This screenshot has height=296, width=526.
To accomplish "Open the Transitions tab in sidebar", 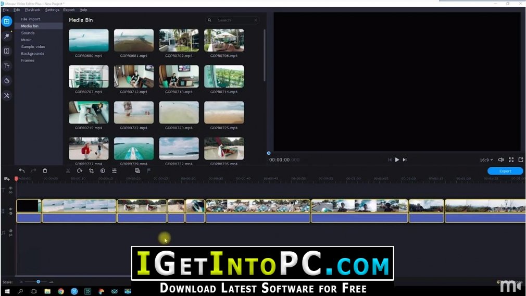I will point(7,51).
